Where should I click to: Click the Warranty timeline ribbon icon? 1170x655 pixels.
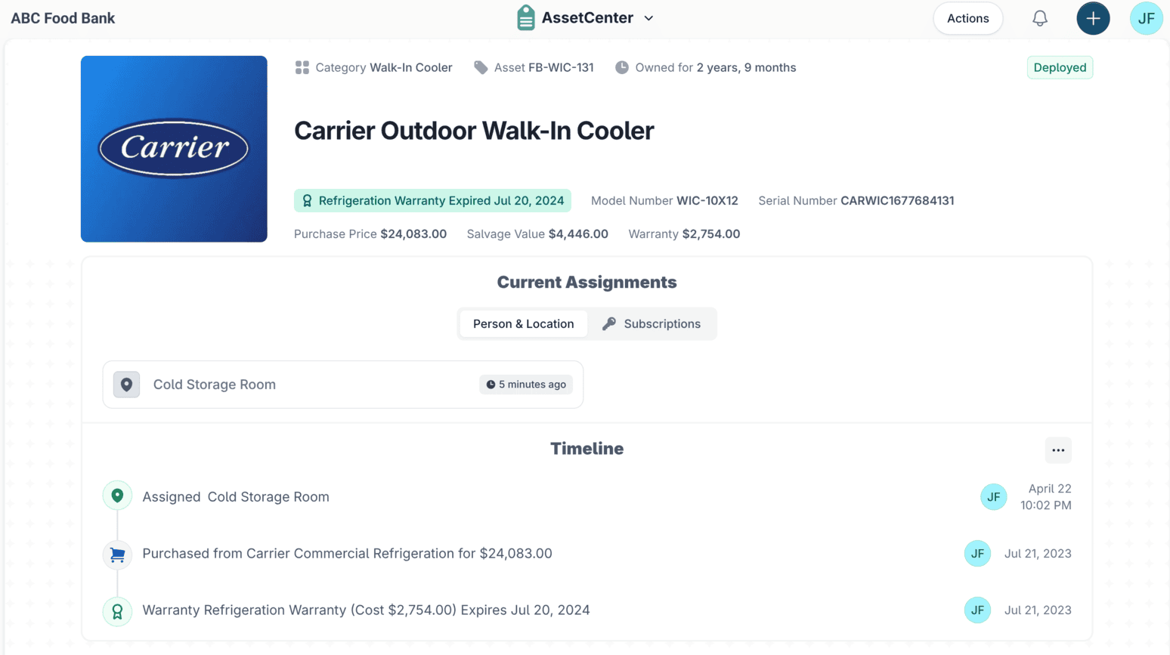click(117, 611)
